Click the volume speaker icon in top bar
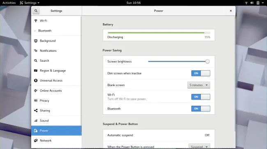 (x=252, y=3)
